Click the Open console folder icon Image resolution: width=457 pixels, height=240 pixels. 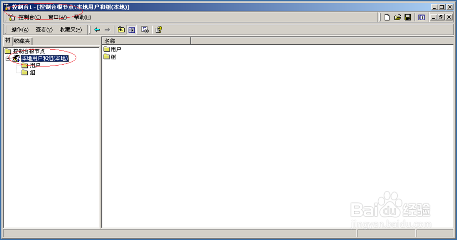click(398, 17)
